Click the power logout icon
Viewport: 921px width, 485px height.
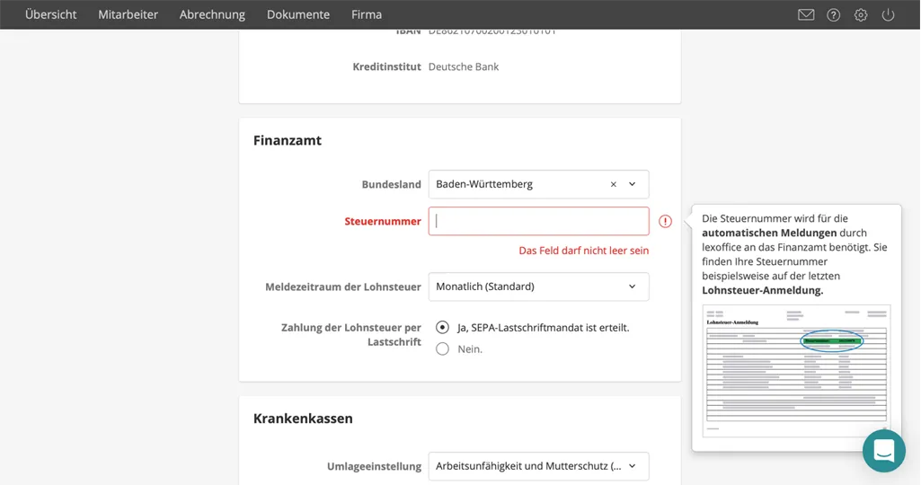pos(888,14)
